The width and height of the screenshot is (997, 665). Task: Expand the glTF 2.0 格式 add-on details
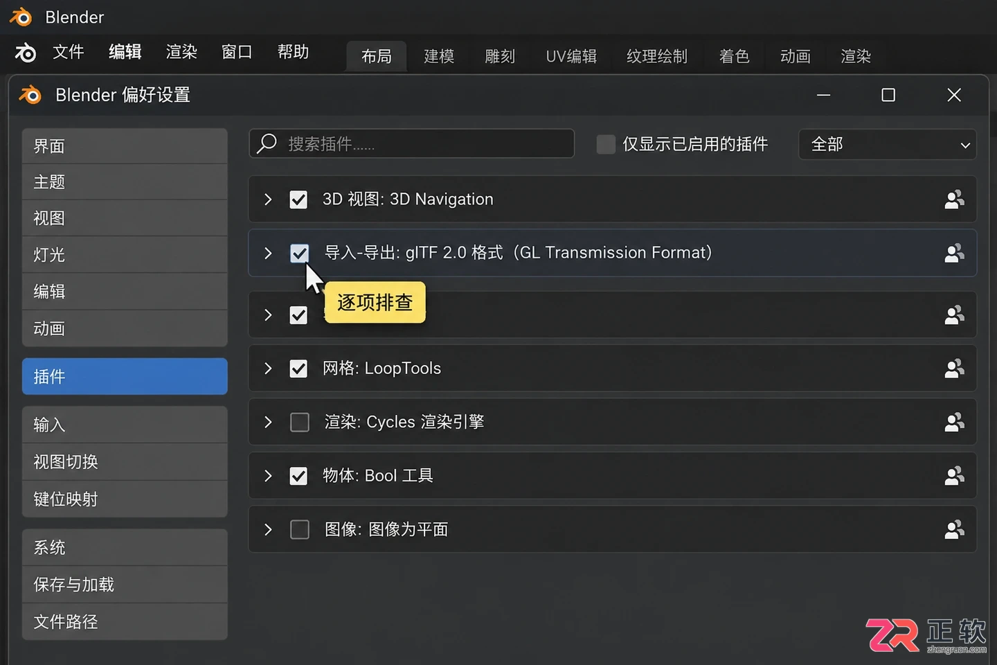click(x=268, y=254)
